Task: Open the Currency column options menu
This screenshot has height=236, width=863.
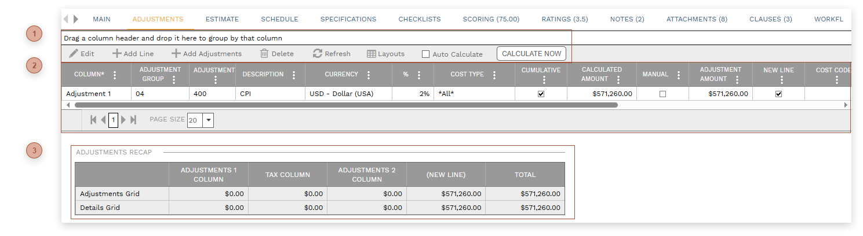Action: [369, 75]
